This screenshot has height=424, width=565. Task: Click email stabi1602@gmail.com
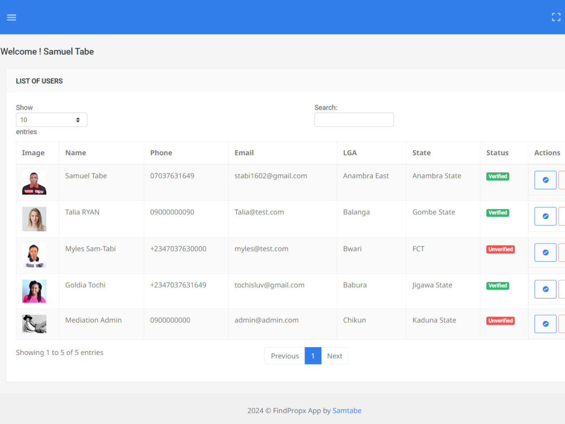click(x=271, y=176)
